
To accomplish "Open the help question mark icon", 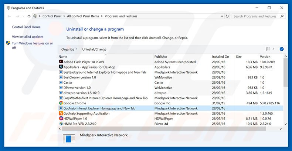I will 282,49.
